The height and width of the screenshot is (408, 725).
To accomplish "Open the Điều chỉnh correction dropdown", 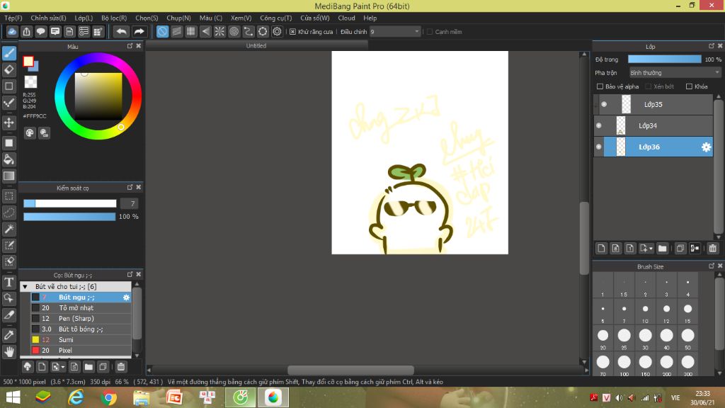I will [395, 31].
